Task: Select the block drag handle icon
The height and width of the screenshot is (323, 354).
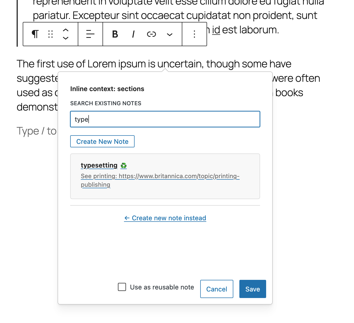Action: 50,34
